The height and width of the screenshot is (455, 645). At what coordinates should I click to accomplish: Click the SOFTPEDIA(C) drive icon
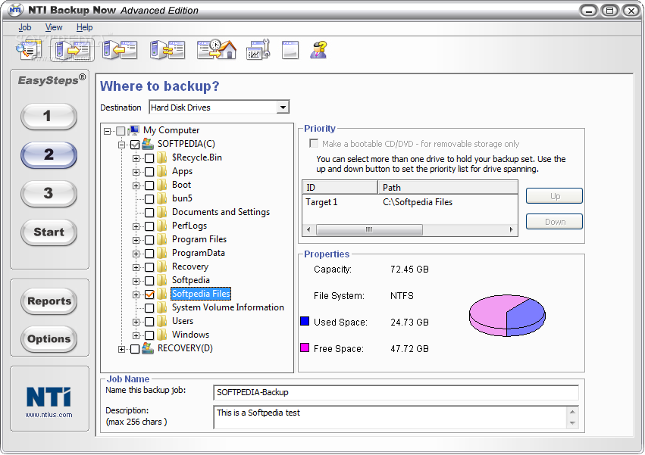click(x=147, y=144)
